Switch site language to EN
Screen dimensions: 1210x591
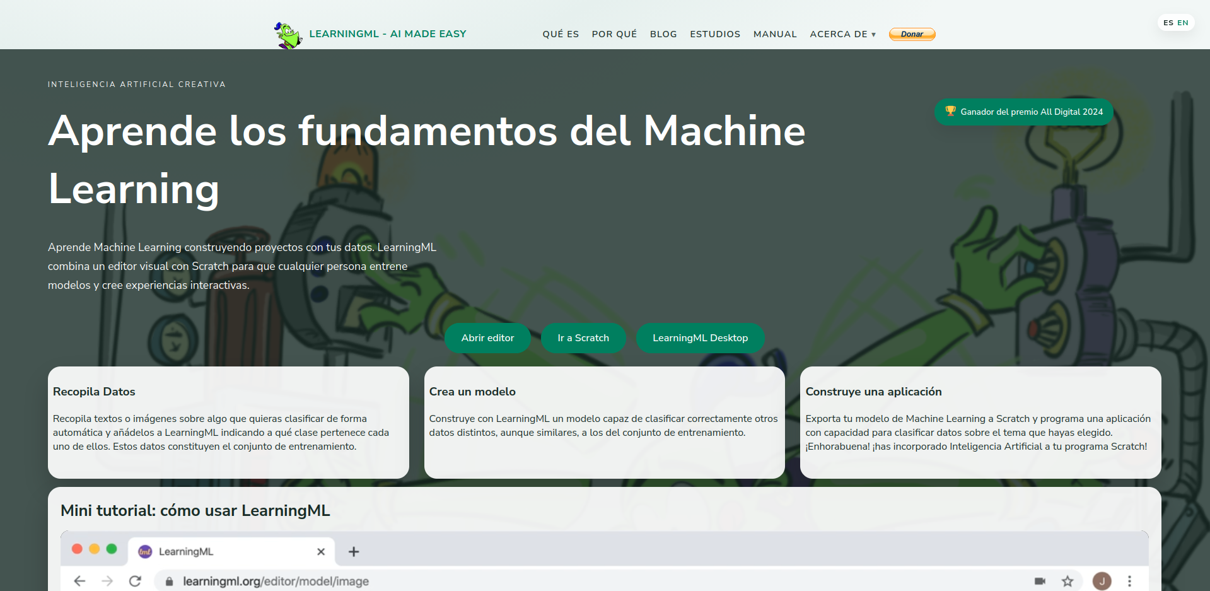(1183, 23)
